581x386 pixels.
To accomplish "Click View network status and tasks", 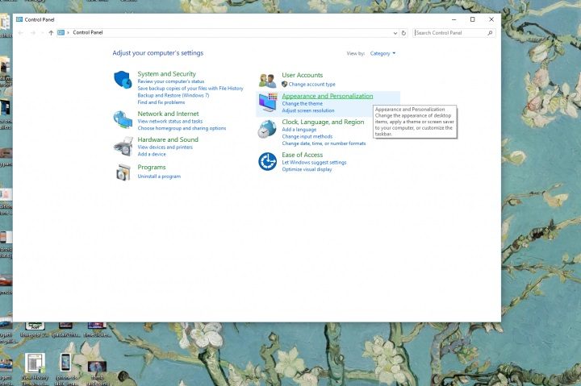I will tap(169, 121).
